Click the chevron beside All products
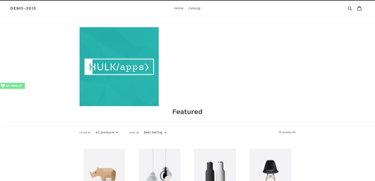Image resolution: width=375 pixels, height=181 pixels. (x=117, y=132)
